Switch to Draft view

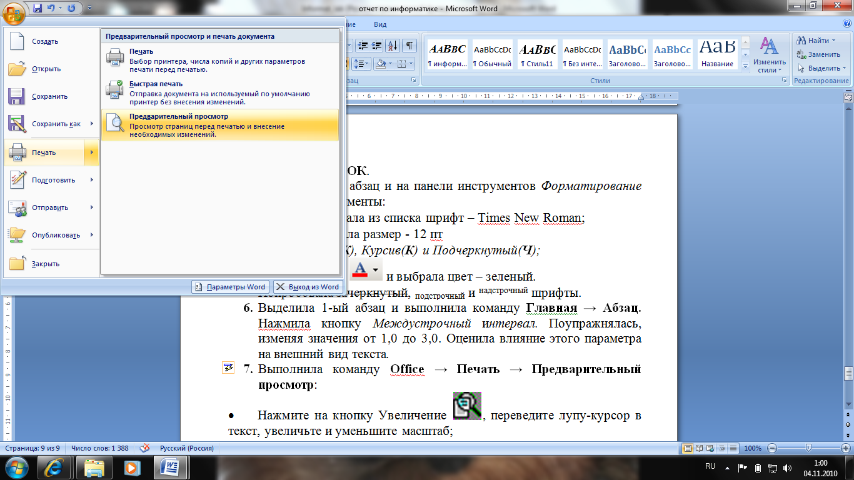tap(733, 448)
